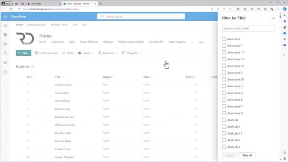
Task: Click the home icon in left rail
Action: click(x=5, y=26)
